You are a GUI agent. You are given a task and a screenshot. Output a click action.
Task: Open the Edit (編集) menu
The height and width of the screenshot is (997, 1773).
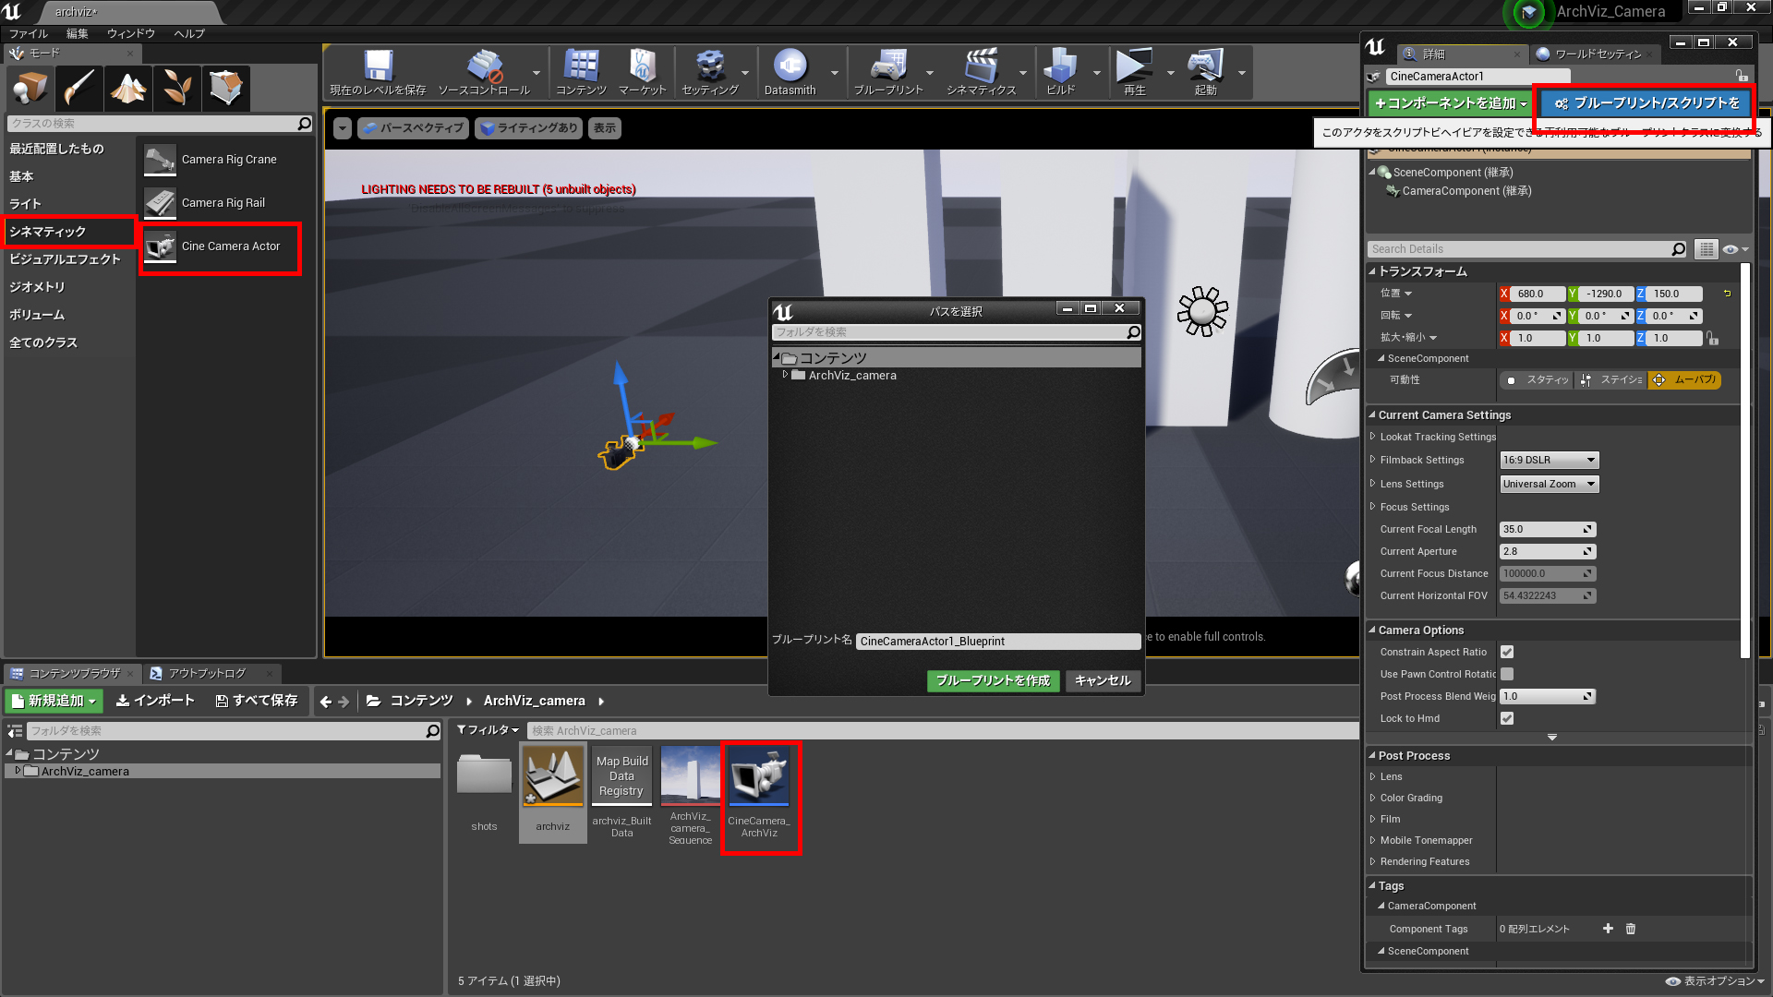(78, 33)
